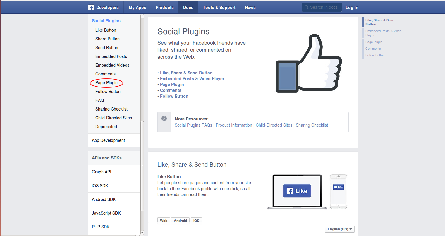Jump to Like, Share & Send Button in right nav
The image size is (445, 236).
(x=380, y=22)
